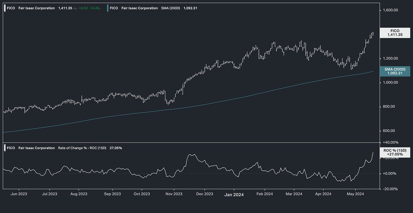Click the +6.92 price change value
The height and width of the screenshot is (213, 413).
(83, 8)
